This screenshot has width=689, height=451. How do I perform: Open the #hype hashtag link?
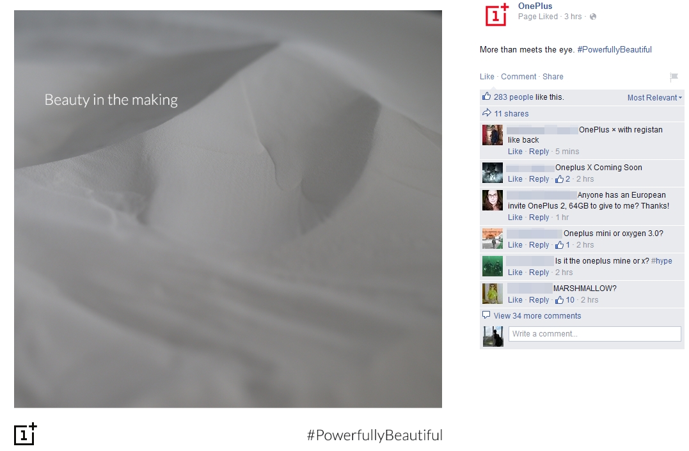coord(661,261)
